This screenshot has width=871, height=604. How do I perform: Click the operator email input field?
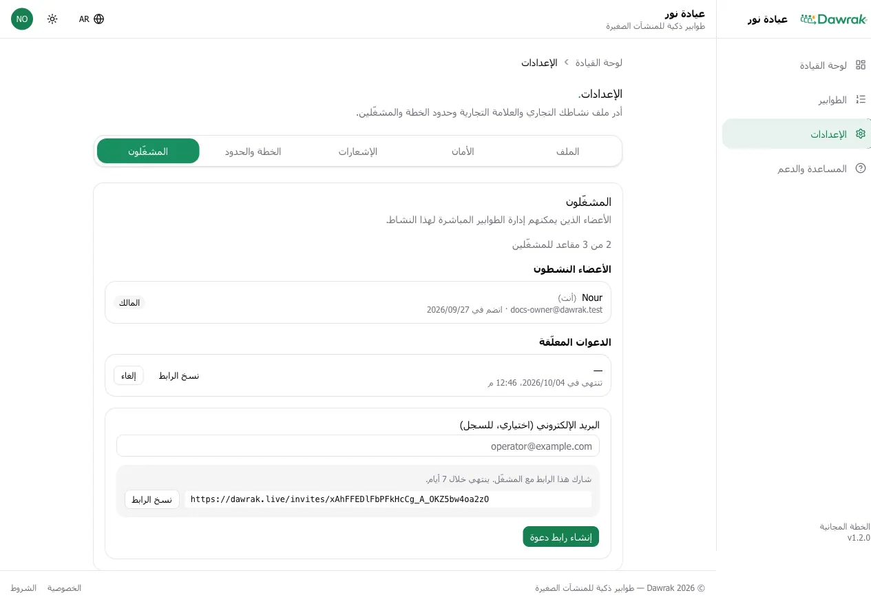coord(358,446)
